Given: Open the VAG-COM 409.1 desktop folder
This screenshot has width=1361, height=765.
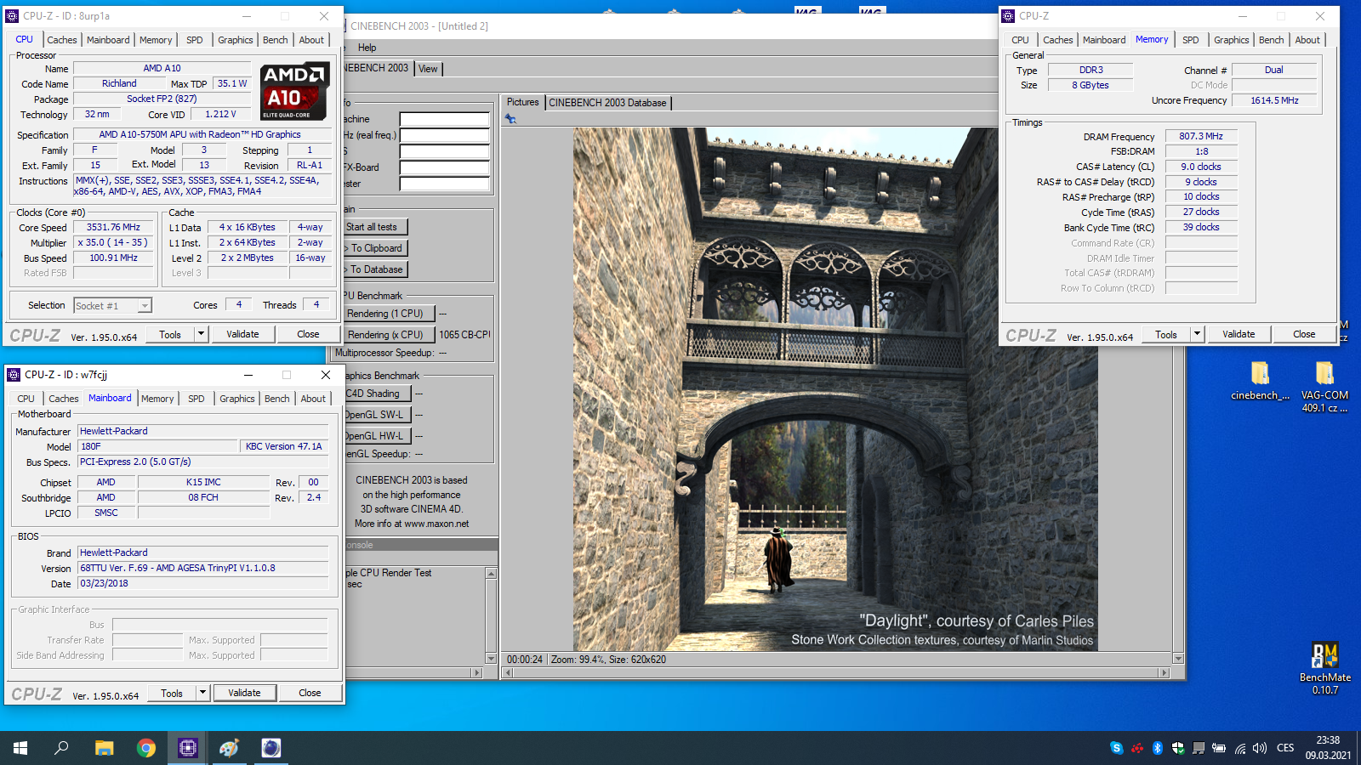Looking at the screenshot, I should [x=1324, y=387].
